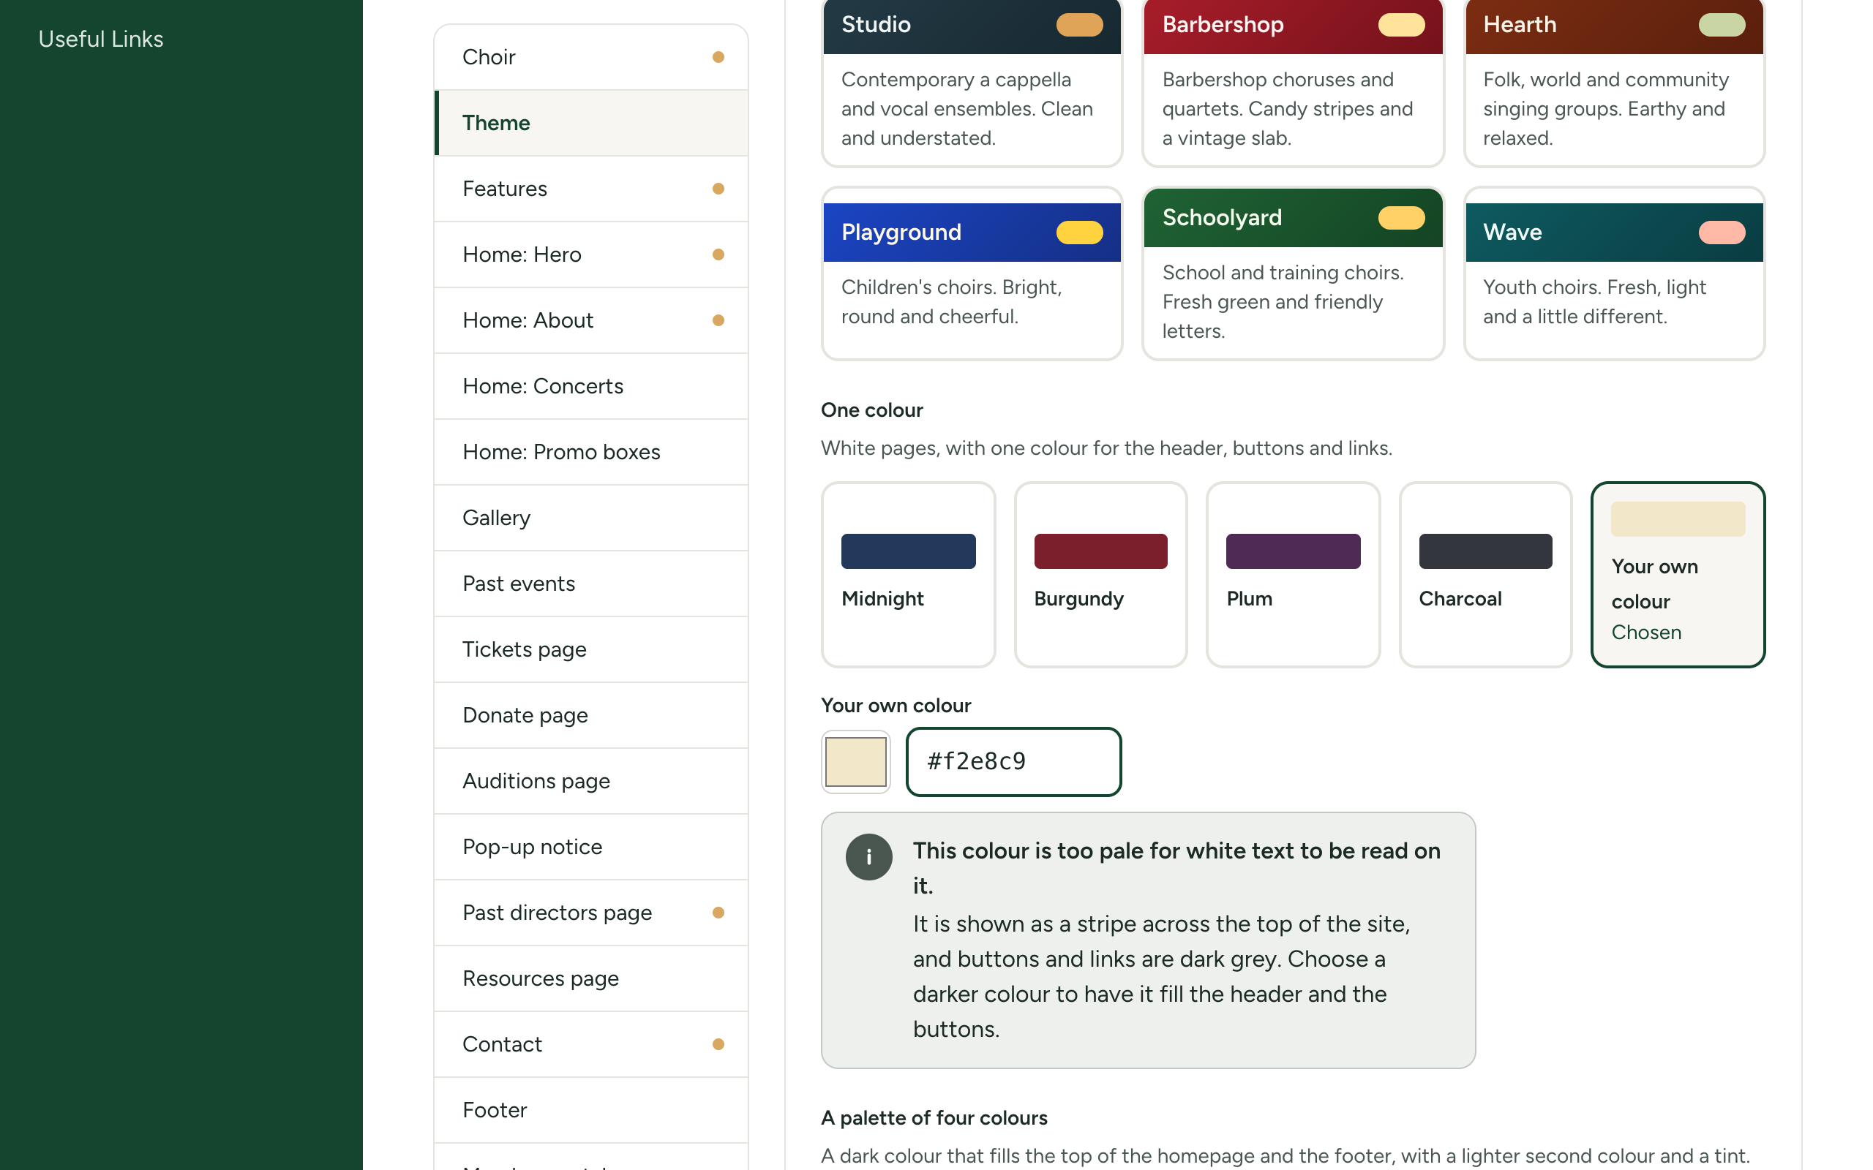This screenshot has height=1170, width=1873.
Task: Click the orange status dot on the Contact row
Action: (x=718, y=1044)
